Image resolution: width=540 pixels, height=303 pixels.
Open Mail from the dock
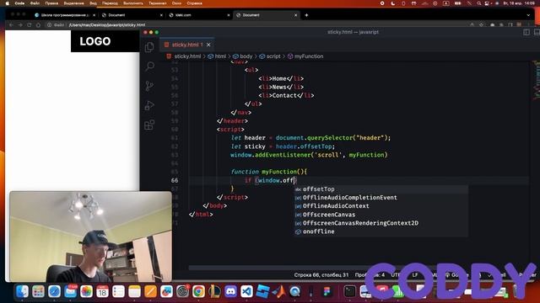coord(71,292)
